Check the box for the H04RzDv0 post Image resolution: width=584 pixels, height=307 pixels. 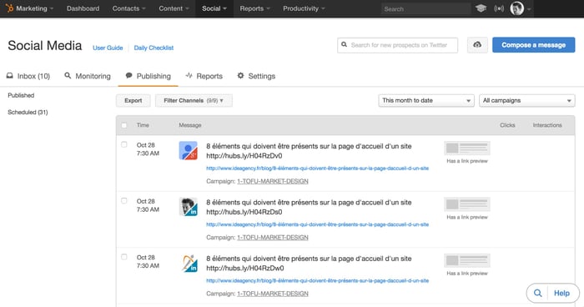pos(124,144)
